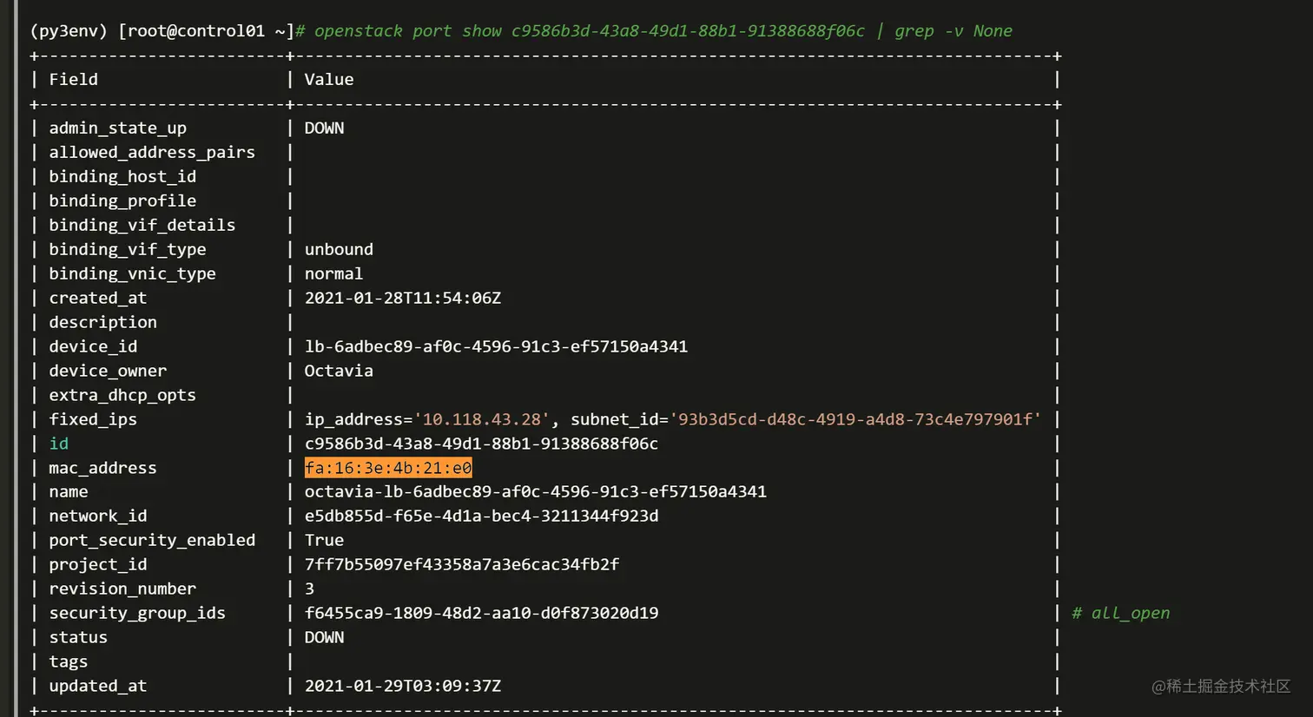The width and height of the screenshot is (1313, 717).
Task: Click the Octavia device_owner value
Action: point(339,371)
